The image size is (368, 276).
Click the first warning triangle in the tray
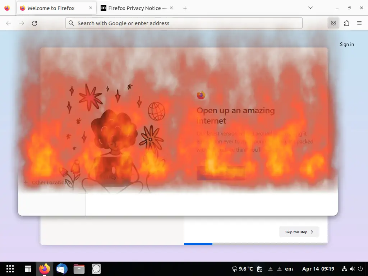[x=270, y=269]
